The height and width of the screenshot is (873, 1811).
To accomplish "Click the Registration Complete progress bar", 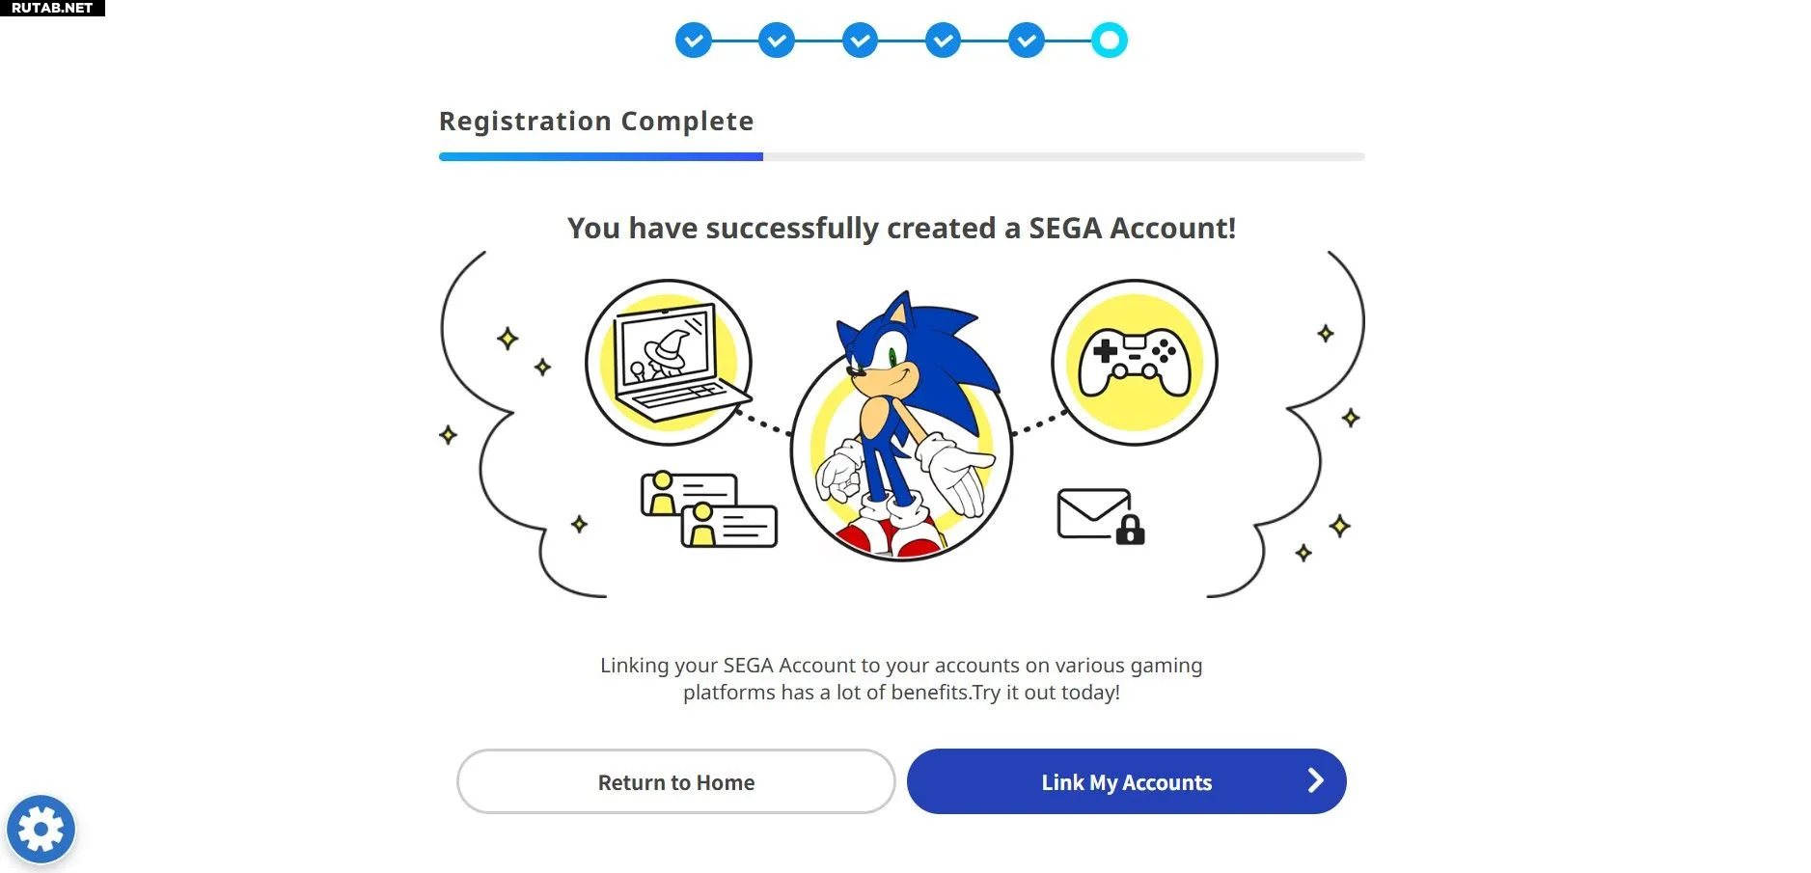I will click(x=901, y=156).
